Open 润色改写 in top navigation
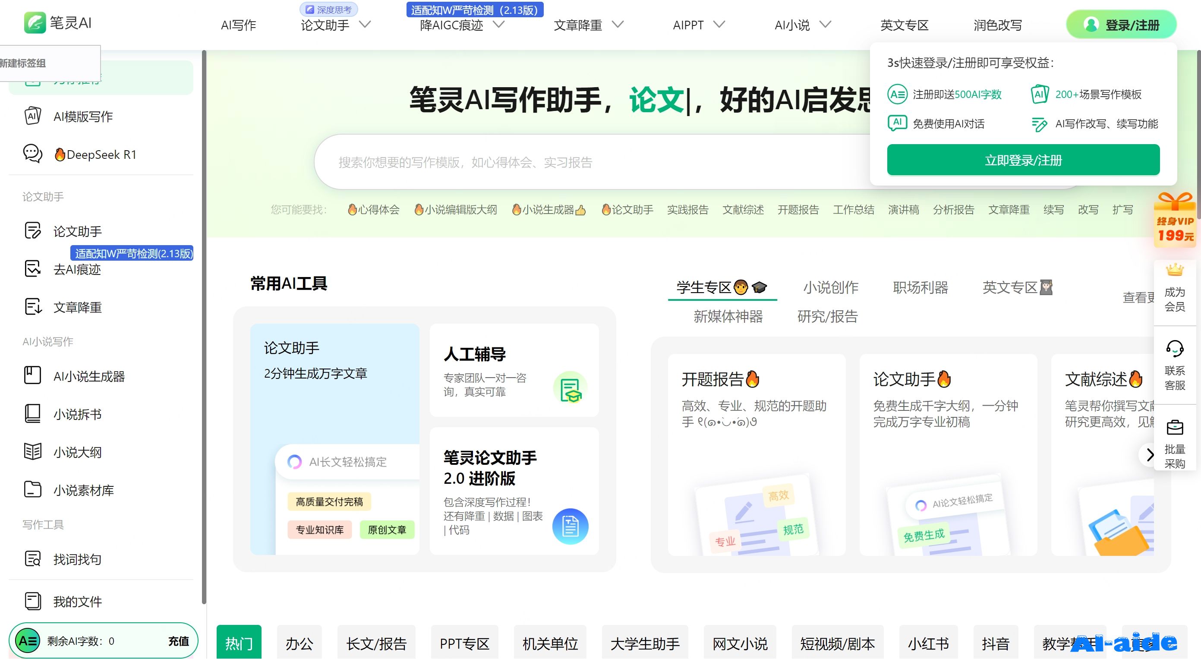Screen dimensions: 1201x659 [x=997, y=25]
